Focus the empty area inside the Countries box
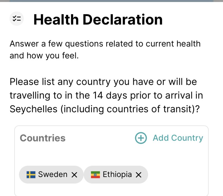223x196 pixels. (x=112, y=154)
